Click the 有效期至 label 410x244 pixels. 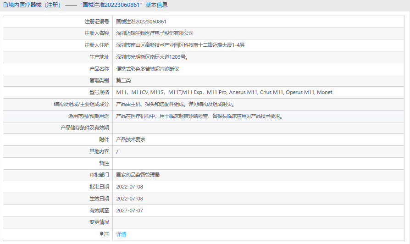(x=99, y=211)
